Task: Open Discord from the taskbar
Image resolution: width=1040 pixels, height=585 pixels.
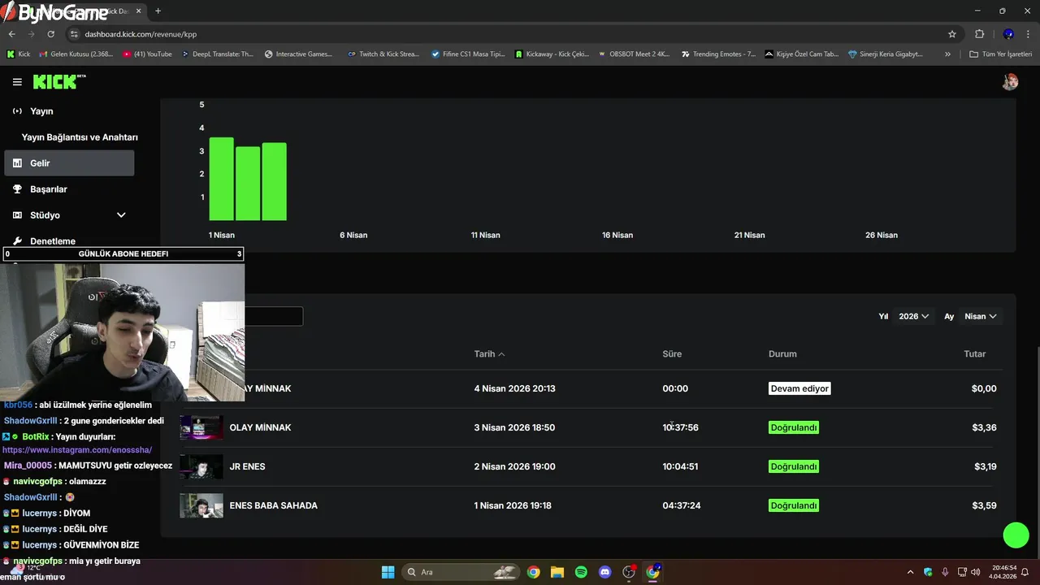Action: pyautogui.click(x=604, y=572)
